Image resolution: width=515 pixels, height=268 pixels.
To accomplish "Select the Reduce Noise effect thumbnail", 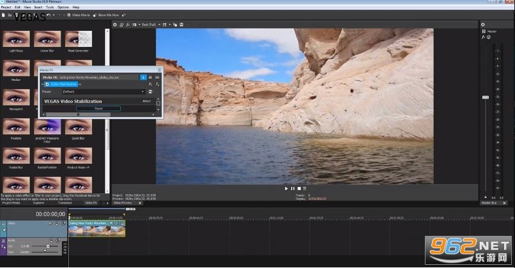I will [x=78, y=156].
